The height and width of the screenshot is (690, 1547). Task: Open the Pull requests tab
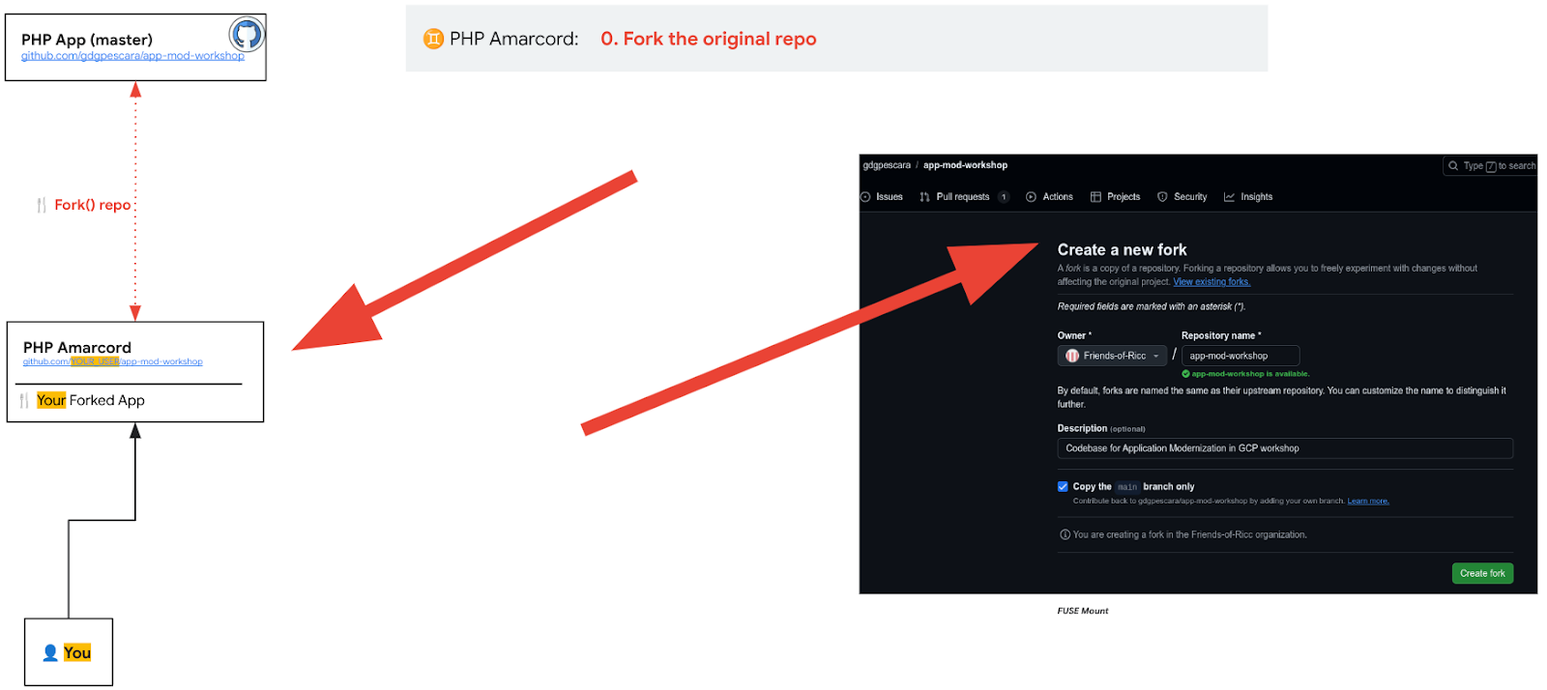[962, 197]
